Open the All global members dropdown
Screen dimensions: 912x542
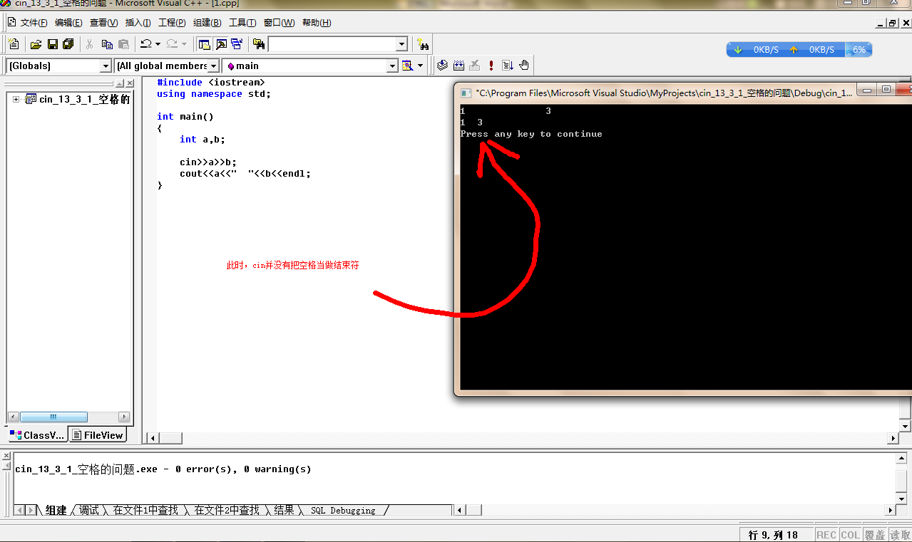click(x=213, y=66)
